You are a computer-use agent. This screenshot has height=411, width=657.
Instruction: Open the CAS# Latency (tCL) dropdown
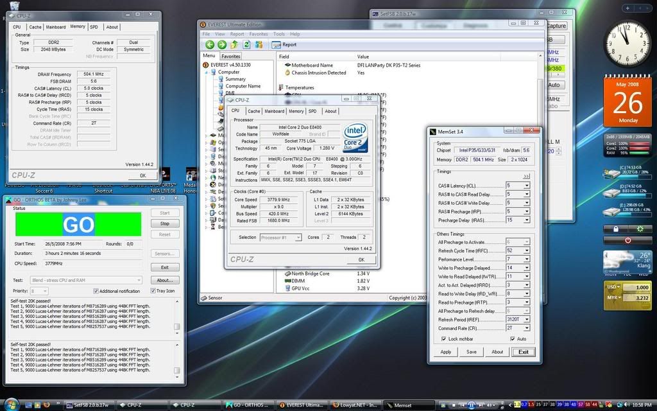[x=527, y=186]
